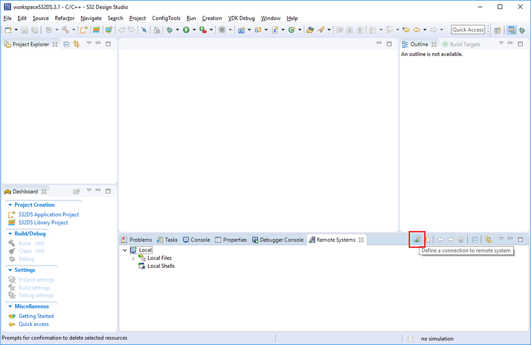Open the Creation menu
Image resolution: width=531 pixels, height=345 pixels.
pyautogui.click(x=212, y=18)
